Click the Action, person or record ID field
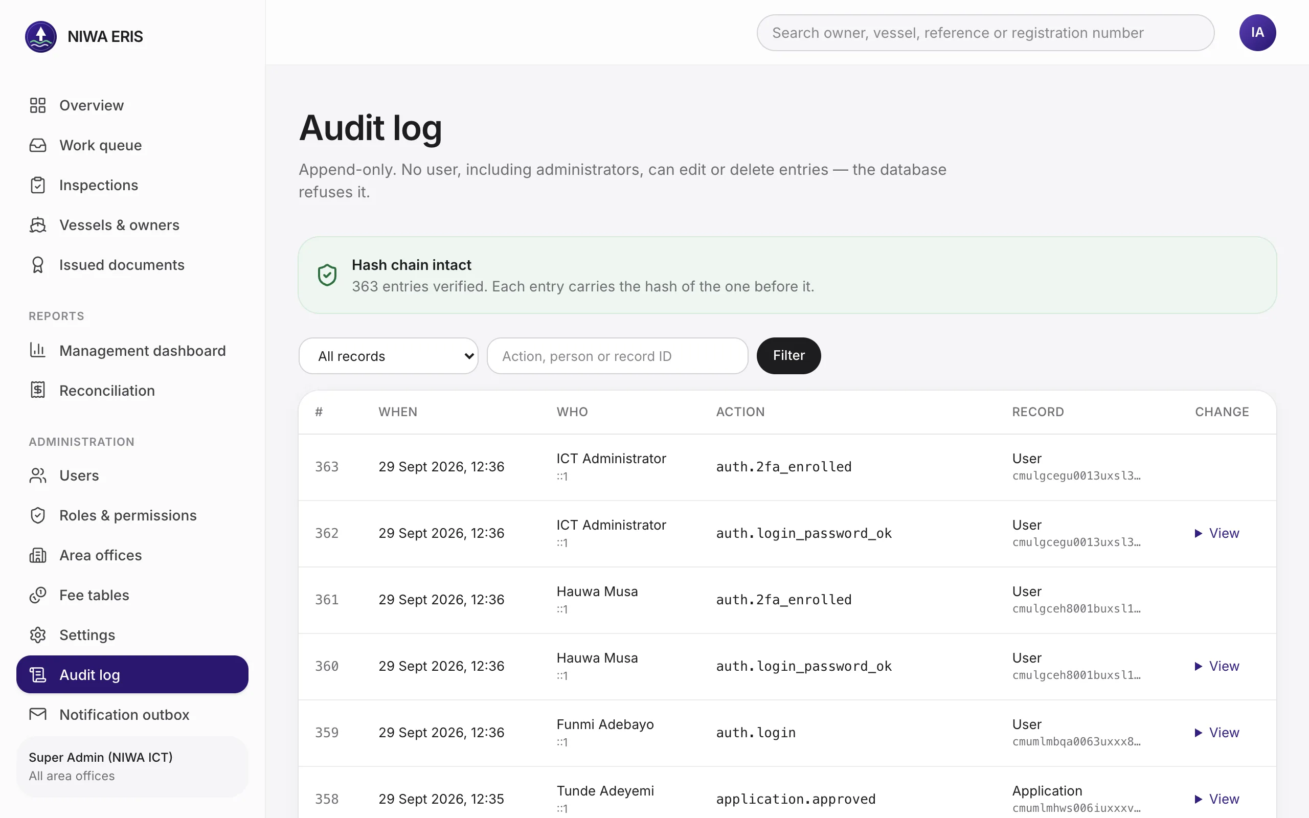The height and width of the screenshot is (818, 1309). click(618, 356)
